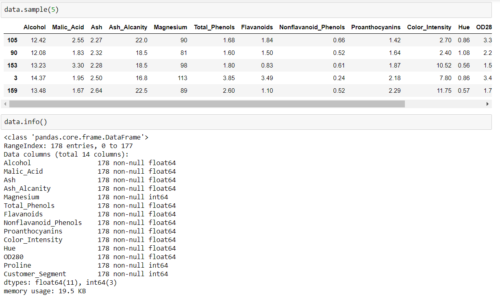This screenshot has width=500, height=301.
Task: Select the Ash_Alcanity column header
Action: [x=128, y=27]
